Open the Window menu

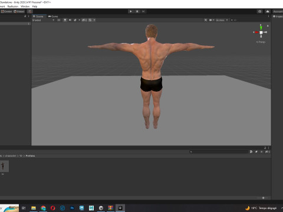click(x=25, y=6)
